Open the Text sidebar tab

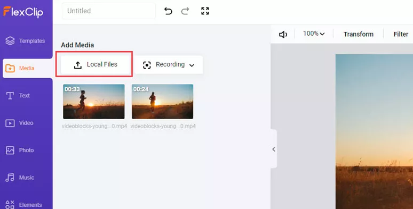[x=18, y=96]
